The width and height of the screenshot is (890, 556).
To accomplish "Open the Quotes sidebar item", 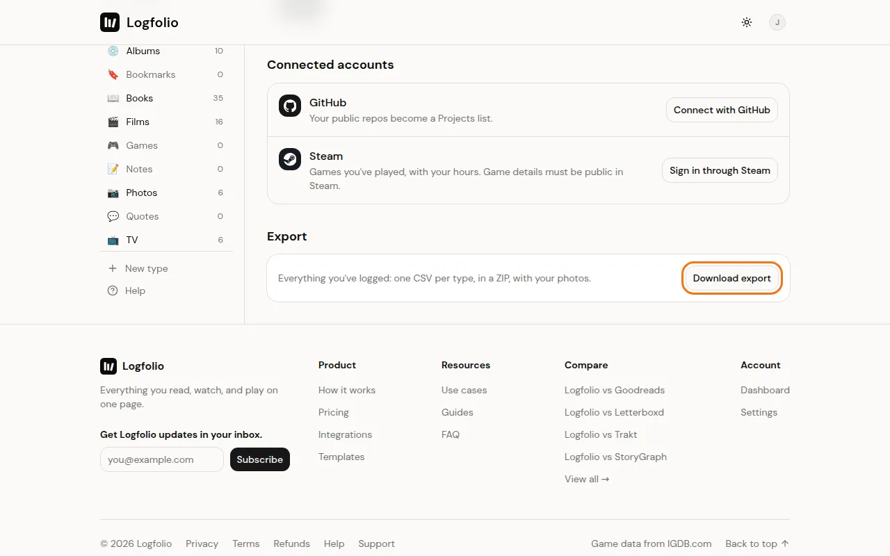I will (x=167, y=216).
